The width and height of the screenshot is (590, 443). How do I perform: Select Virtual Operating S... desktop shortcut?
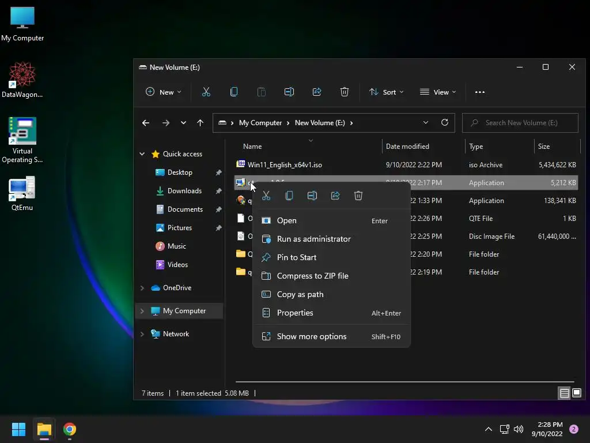22,140
